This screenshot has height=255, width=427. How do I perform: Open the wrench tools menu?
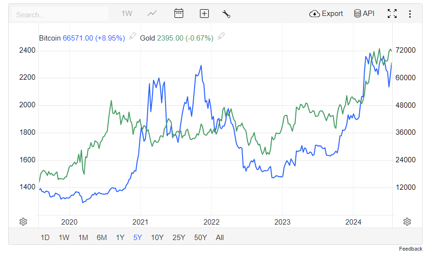click(226, 14)
